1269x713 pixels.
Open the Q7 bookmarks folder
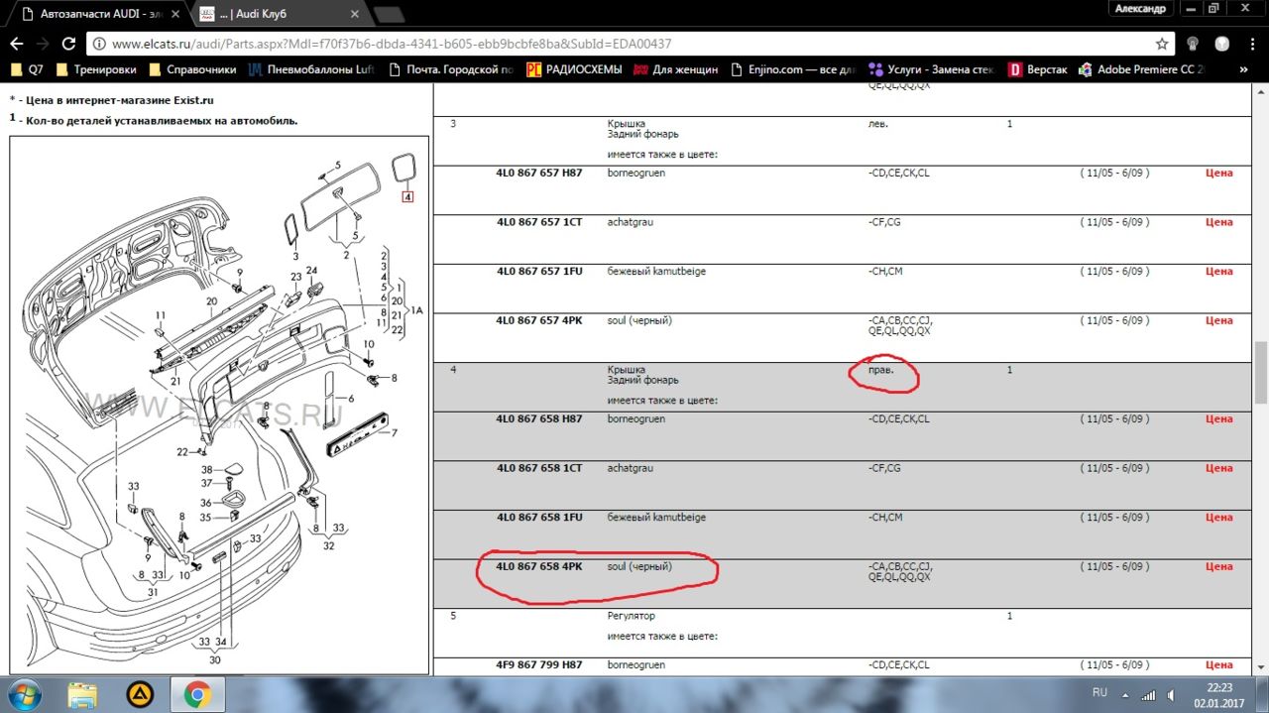(28, 69)
